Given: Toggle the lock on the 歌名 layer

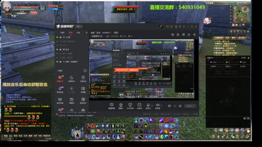Looking at the screenshot, I should pos(61,50).
